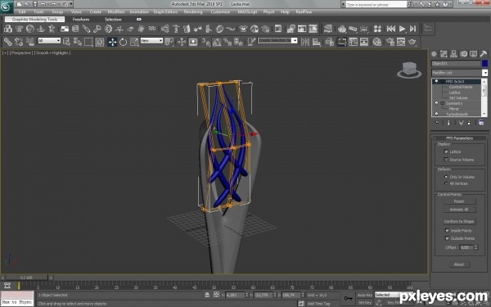Open the Rendering menu
The image size is (491, 307).
coord(193,12)
